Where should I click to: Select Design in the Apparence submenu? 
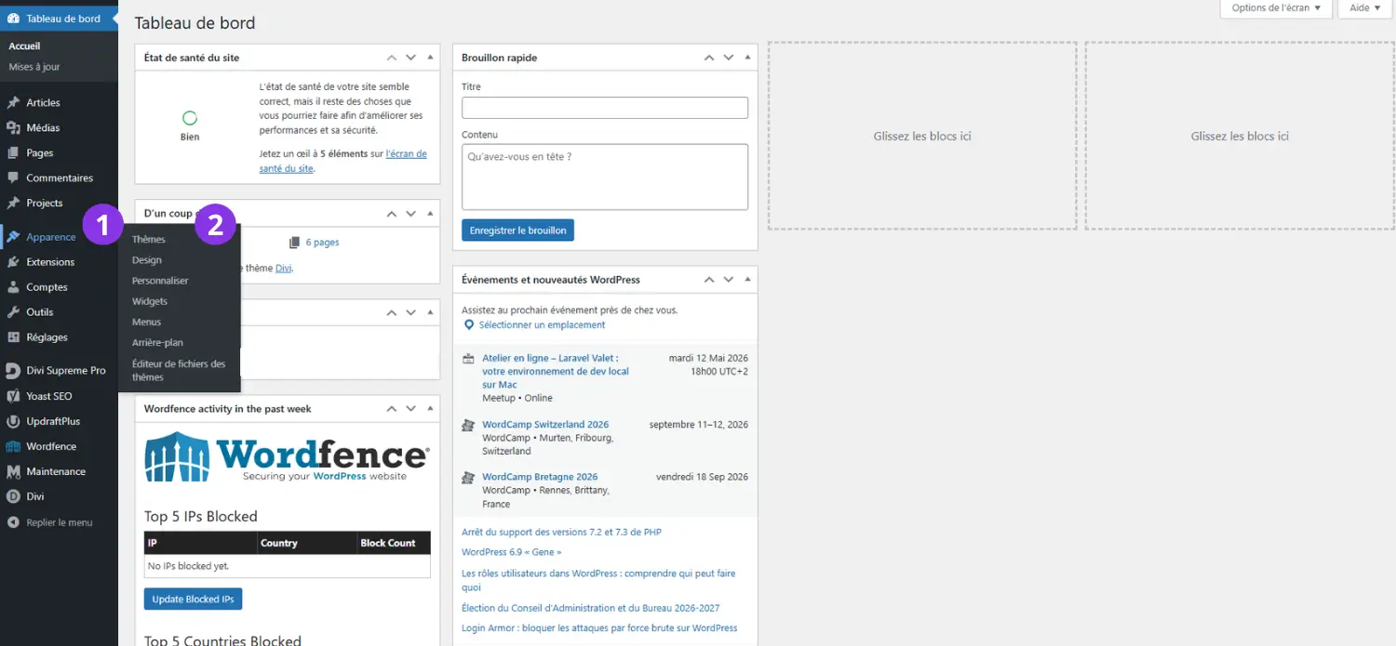point(147,260)
